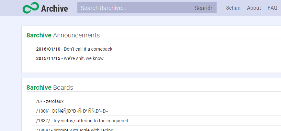Click the Search button
281x131 pixels.
tap(203, 8)
